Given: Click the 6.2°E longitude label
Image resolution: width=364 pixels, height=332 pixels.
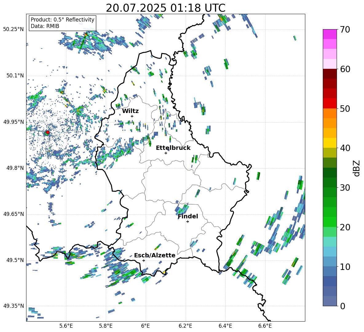Looking at the screenshot, I should tap(185, 326).
